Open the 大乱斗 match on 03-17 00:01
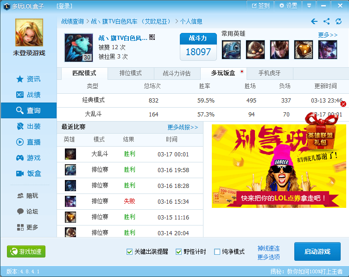The height and width of the screenshot is (277, 349). 130,154
